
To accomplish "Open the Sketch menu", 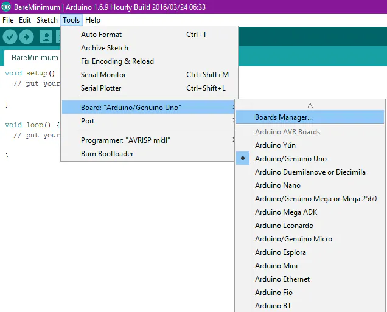I will click(x=47, y=20).
